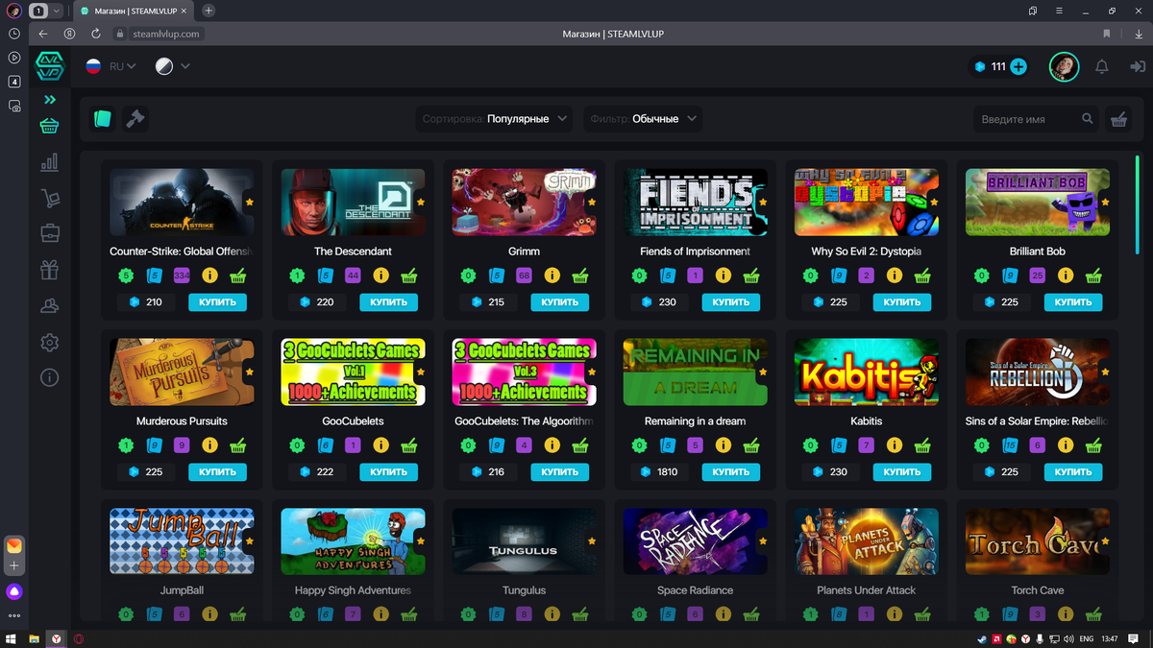Star the Fiends of Imprisonment card
The image size is (1153, 648).
[763, 203]
